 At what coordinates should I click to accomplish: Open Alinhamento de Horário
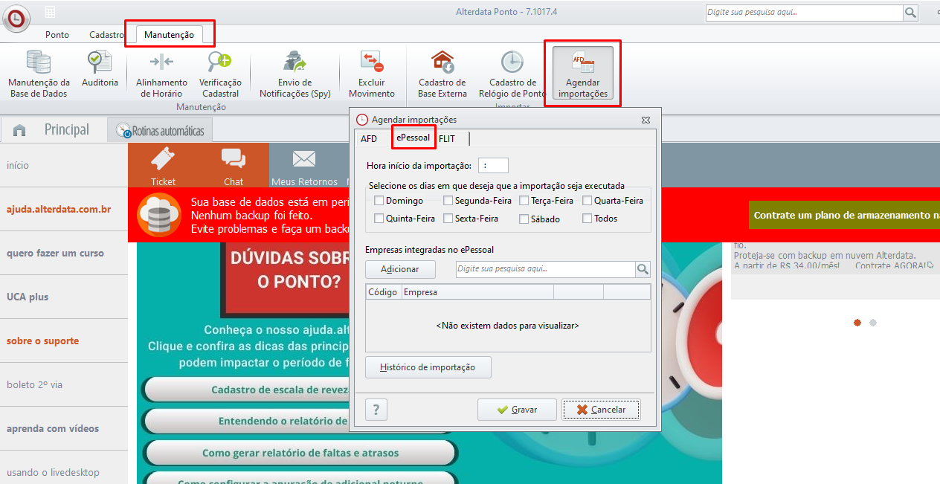click(161, 74)
